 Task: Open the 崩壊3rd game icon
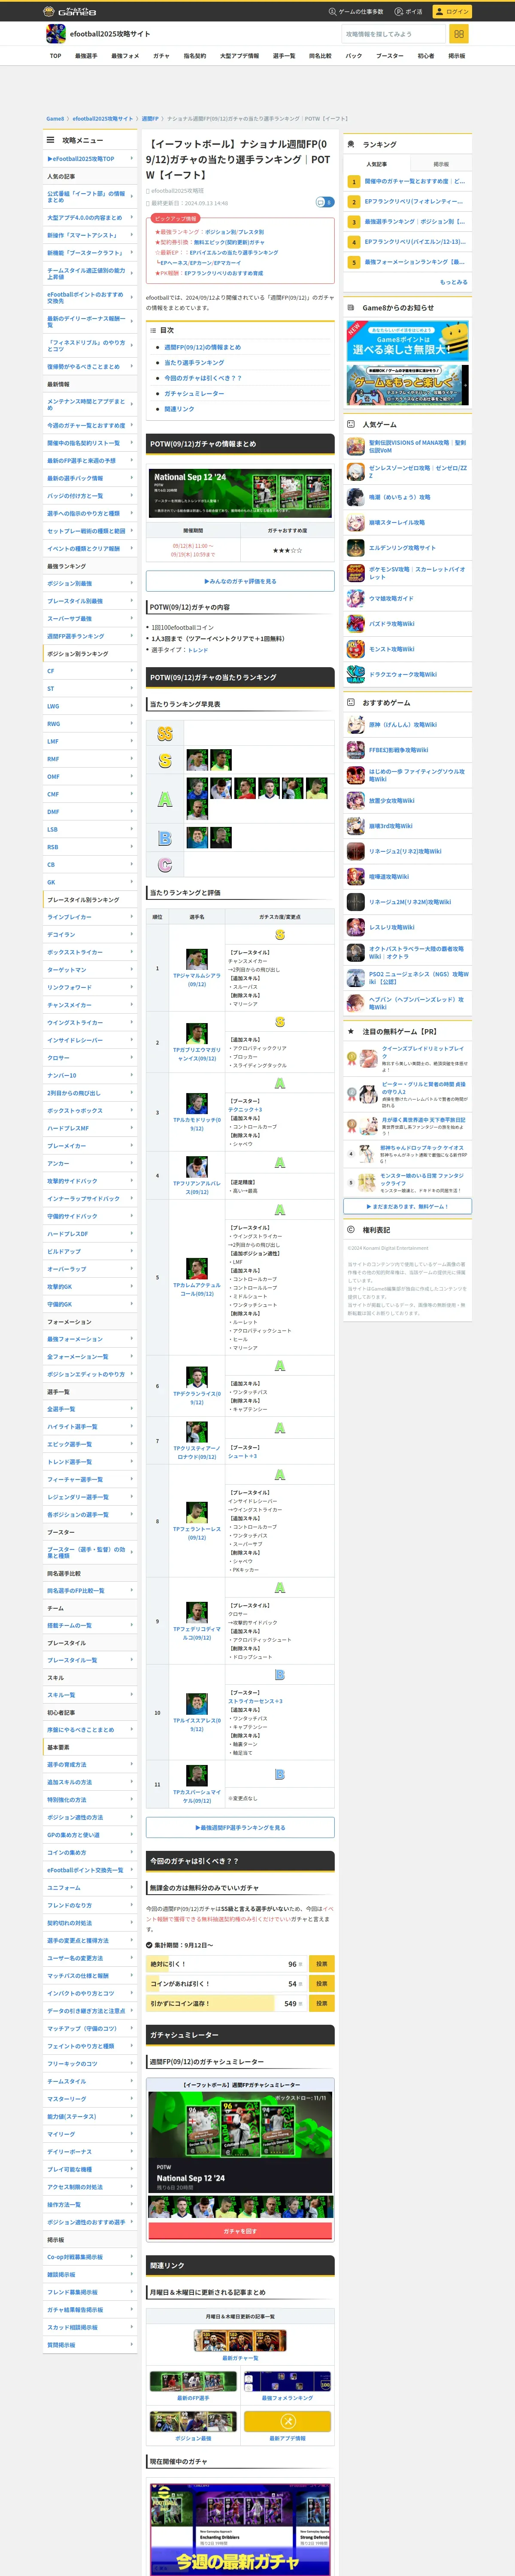(356, 826)
